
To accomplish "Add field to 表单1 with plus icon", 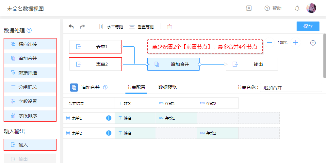I will (x=109, y=118).
